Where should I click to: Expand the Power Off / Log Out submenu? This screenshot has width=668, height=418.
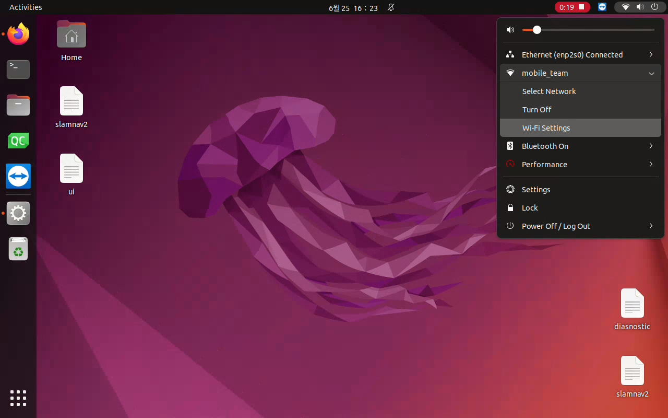(x=580, y=226)
